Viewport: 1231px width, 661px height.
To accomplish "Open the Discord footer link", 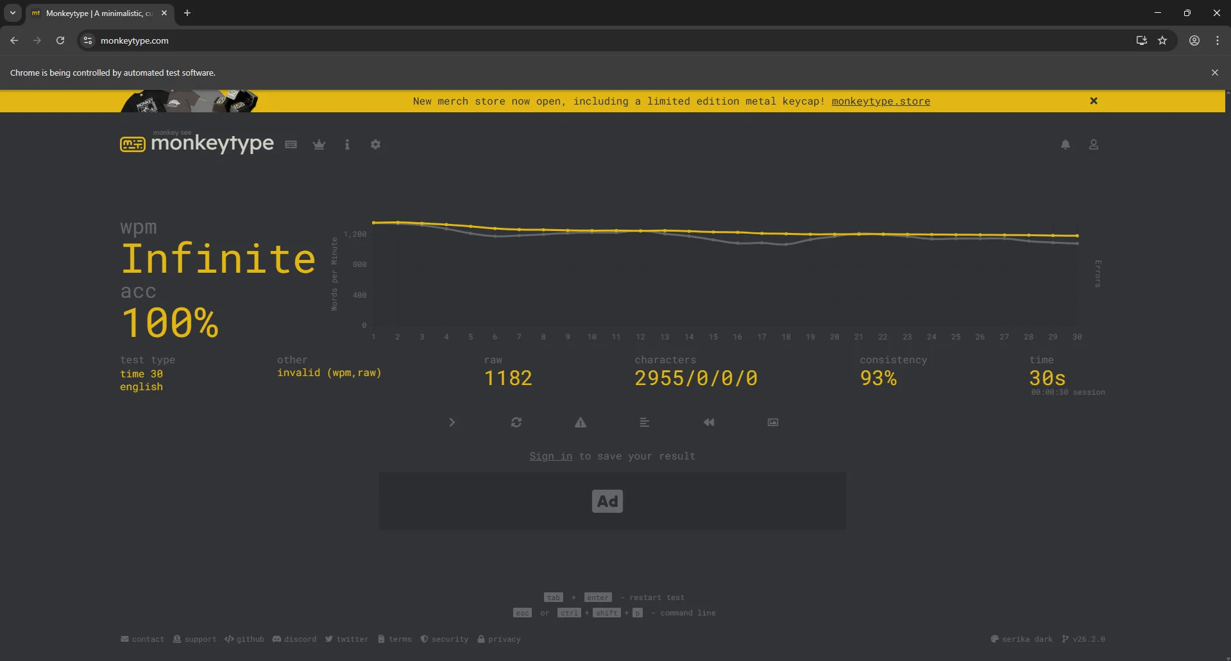I will pos(294,639).
